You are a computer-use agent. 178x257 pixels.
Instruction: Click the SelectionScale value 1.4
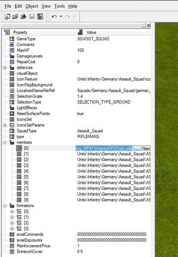click(80, 96)
